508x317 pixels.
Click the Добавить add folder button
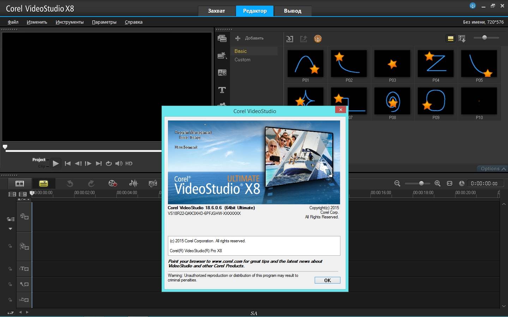[x=249, y=38]
